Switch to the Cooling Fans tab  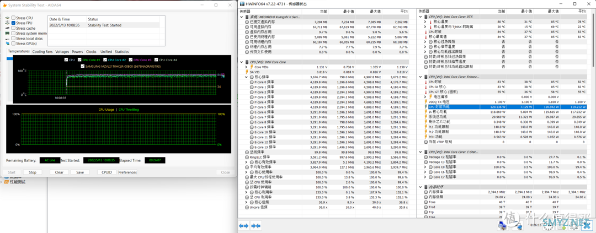pyautogui.click(x=42, y=52)
